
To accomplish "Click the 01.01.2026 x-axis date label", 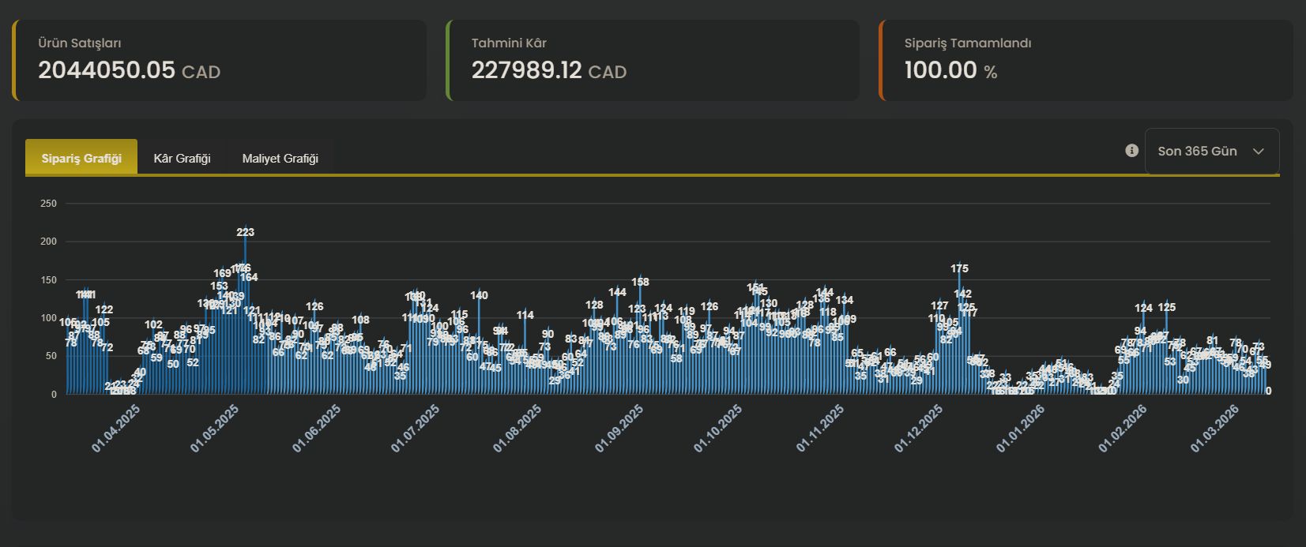I will pos(1020,429).
